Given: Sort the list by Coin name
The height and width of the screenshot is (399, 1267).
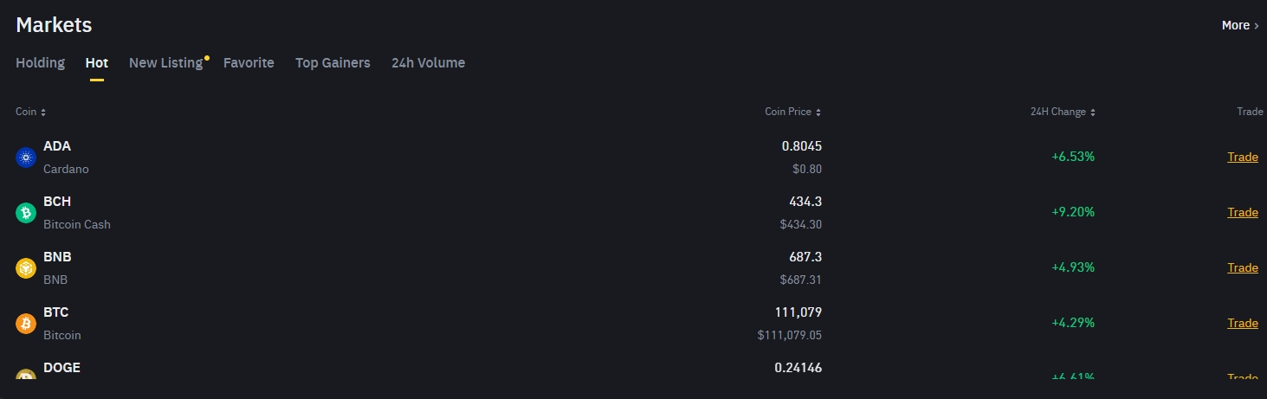Looking at the screenshot, I should tap(31, 112).
